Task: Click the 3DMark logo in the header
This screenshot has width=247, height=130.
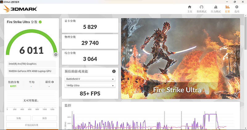Action: pos(20,9)
